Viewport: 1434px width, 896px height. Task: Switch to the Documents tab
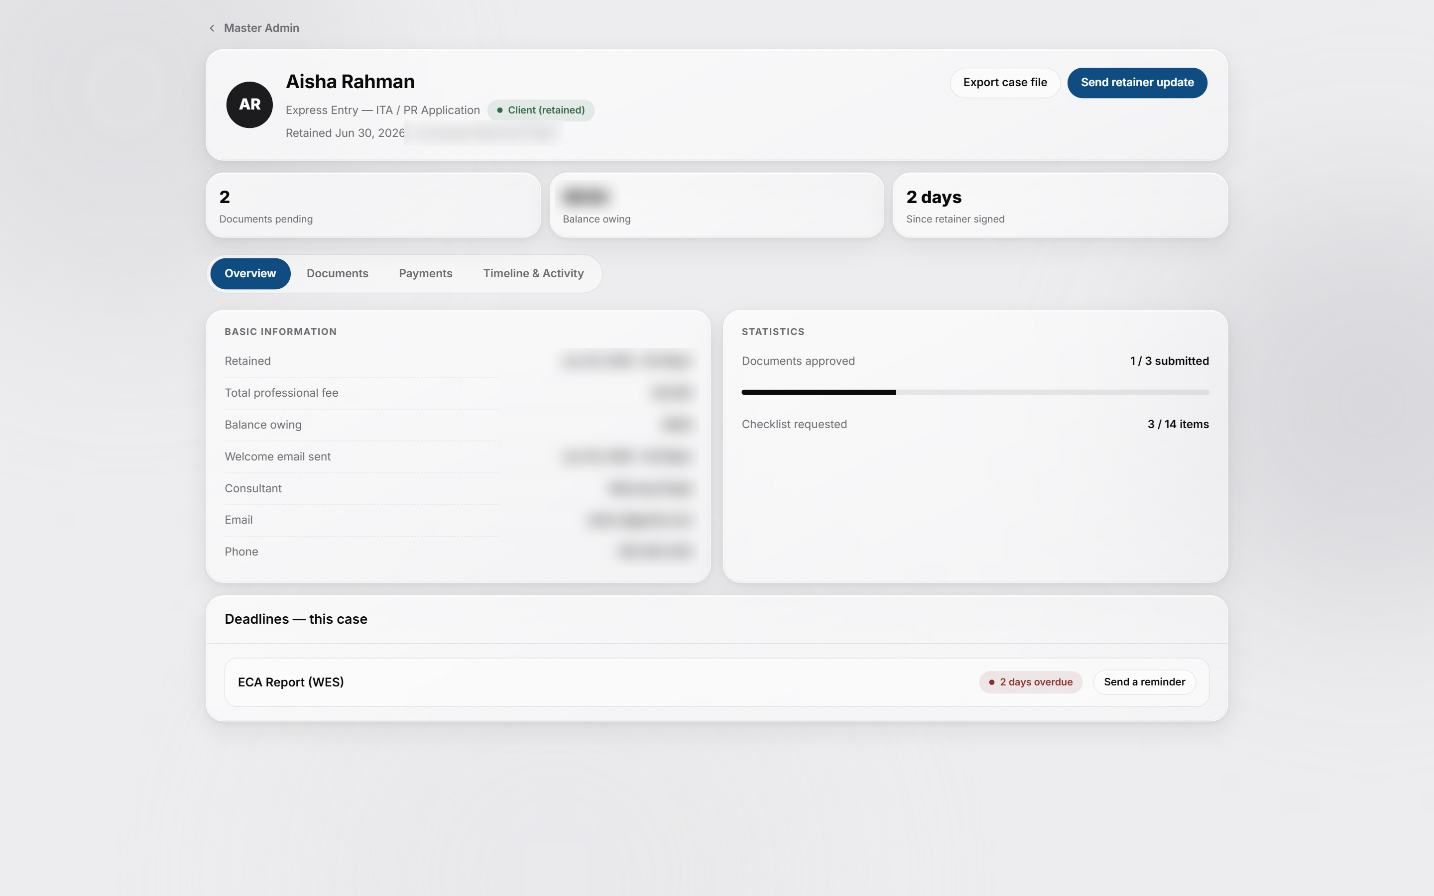pos(337,273)
